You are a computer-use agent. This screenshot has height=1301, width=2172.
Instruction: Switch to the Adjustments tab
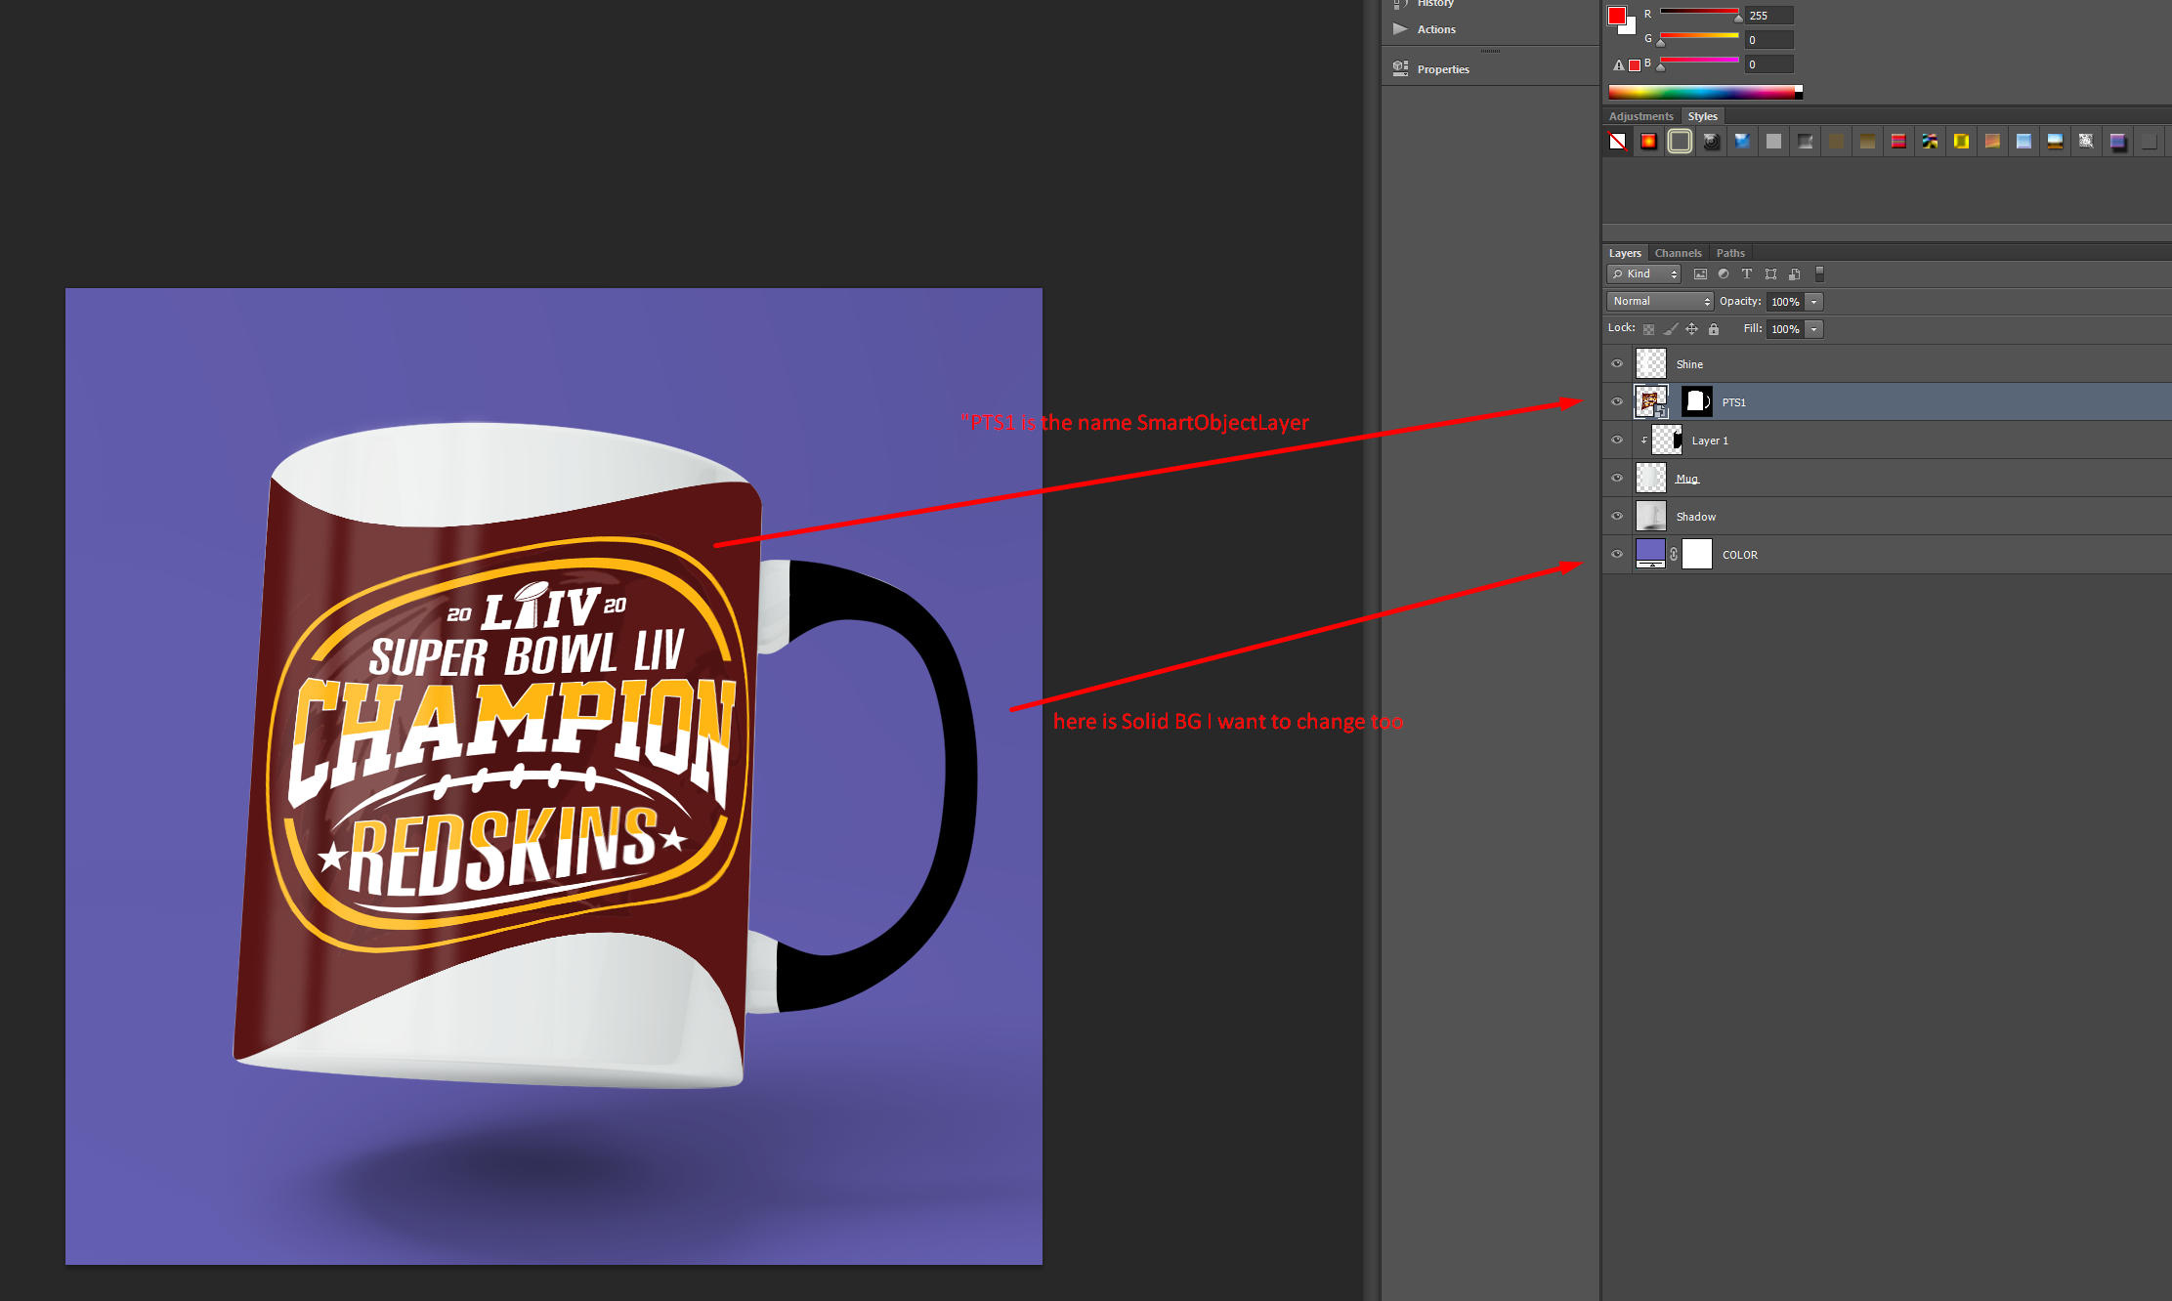[1641, 116]
